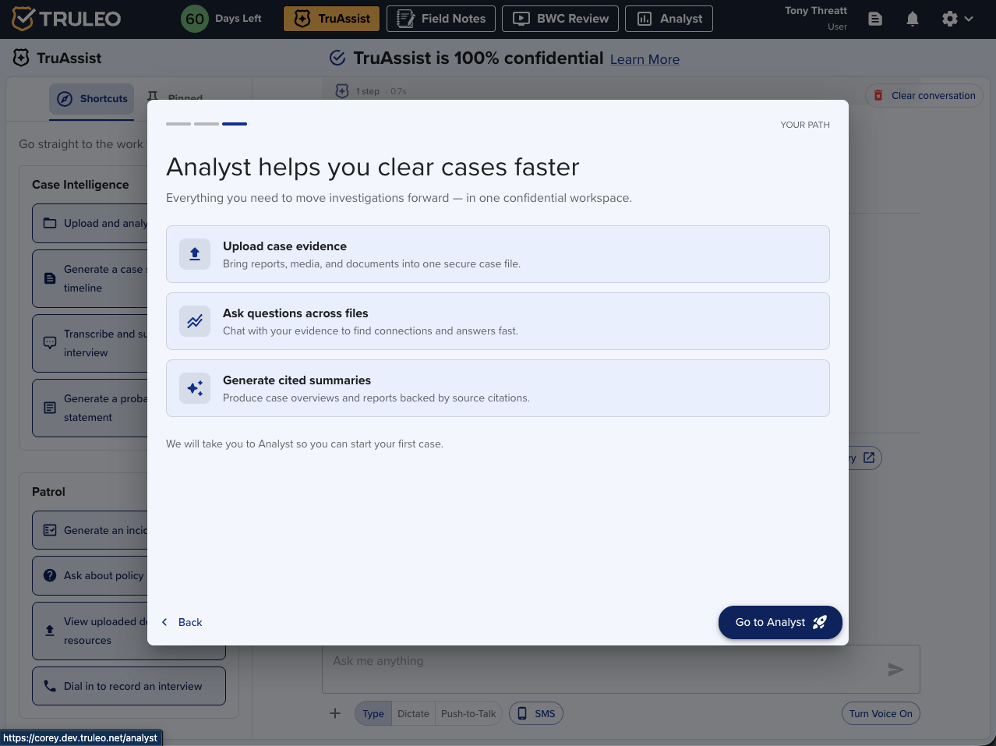Open the BWC Review tab

560,19
